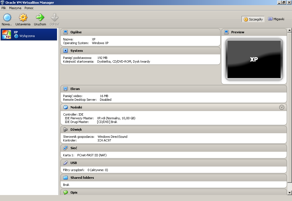Start the VM with the Uruchom arrow
Screen dimensions: 292x201
pyautogui.click(x=40, y=17)
